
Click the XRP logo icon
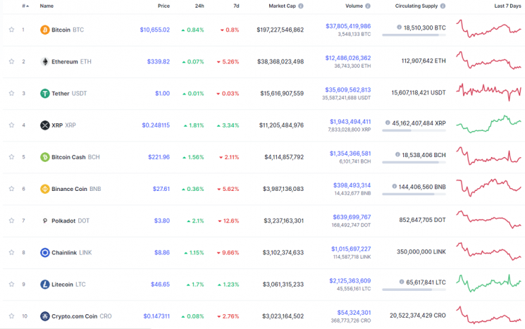(45, 125)
